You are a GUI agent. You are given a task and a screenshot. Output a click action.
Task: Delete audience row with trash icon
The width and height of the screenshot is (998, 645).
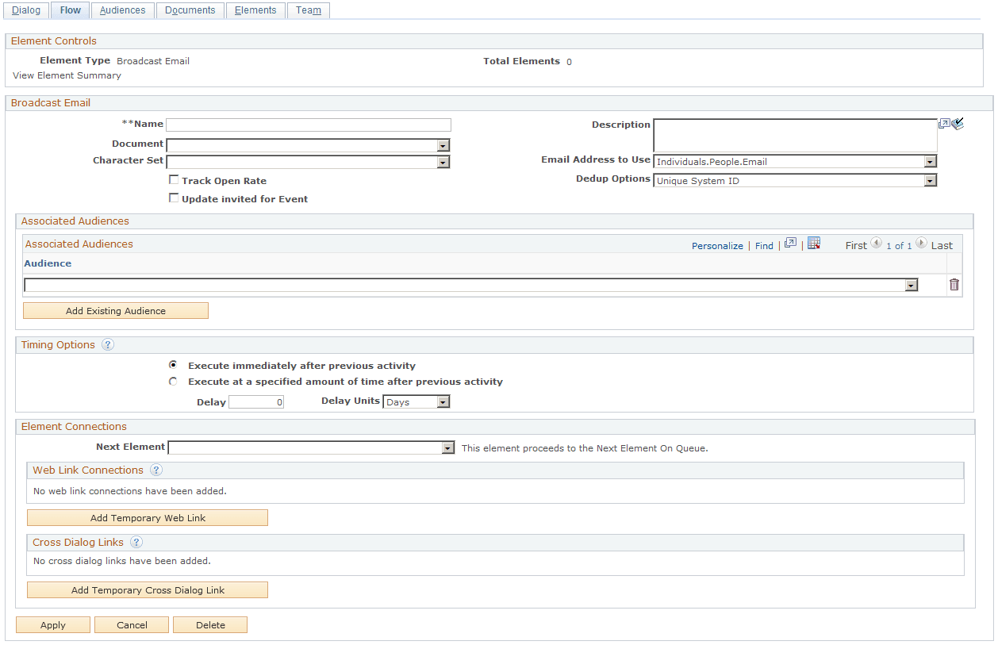tap(954, 285)
